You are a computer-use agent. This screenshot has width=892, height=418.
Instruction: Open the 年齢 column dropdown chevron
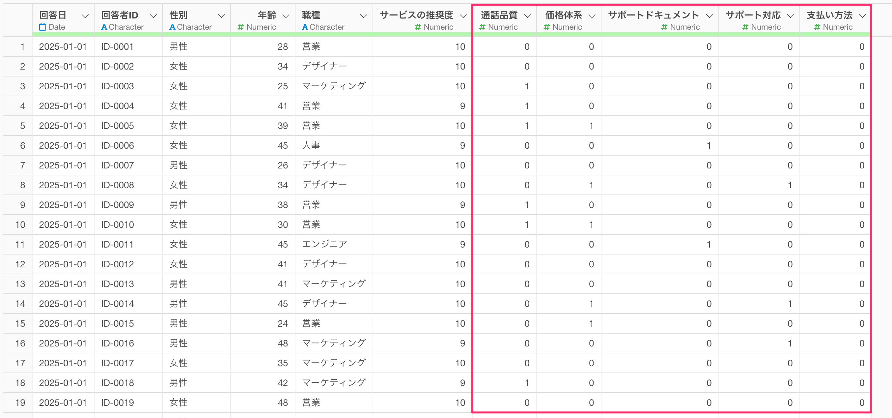click(x=286, y=16)
